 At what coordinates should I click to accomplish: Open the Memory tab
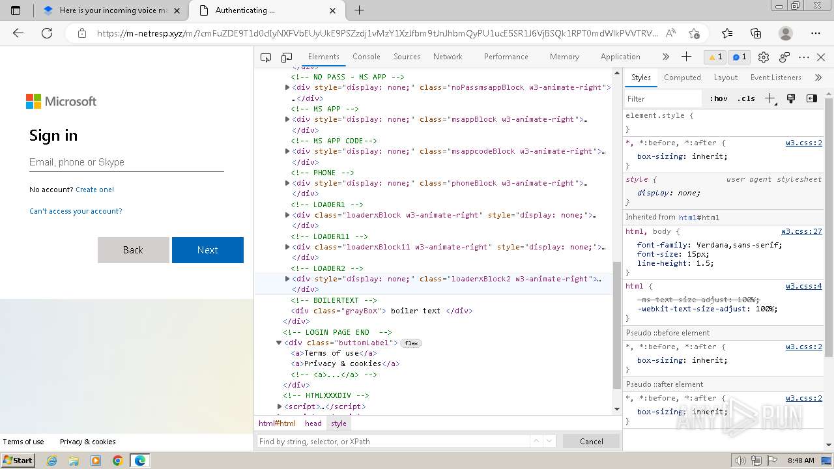[x=564, y=57]
